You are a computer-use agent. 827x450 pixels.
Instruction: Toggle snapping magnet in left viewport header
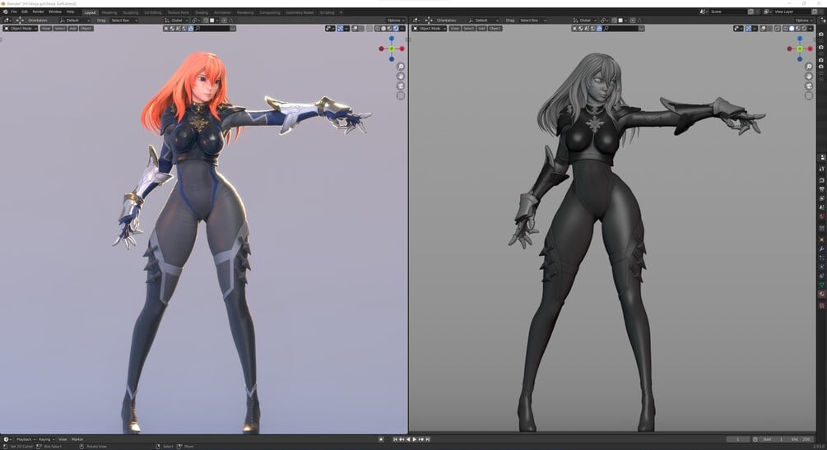tap(206, 21)
